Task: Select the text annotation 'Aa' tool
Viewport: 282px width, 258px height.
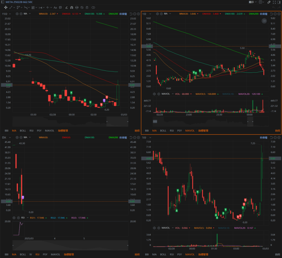Action: [x=55, y=7]
